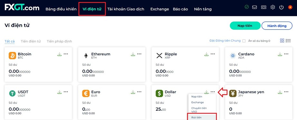
Task: Select the Tất cả filter tab
Action: coord(10,41)
